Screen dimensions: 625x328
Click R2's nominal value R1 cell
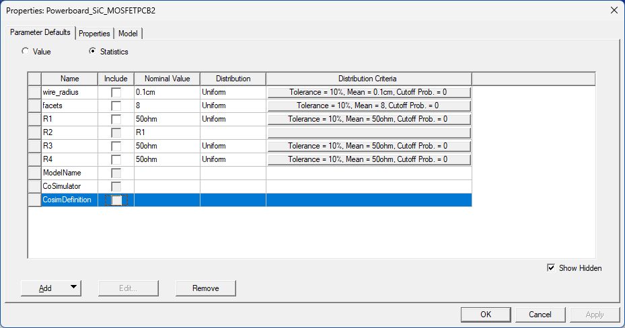tap(168, 133)
